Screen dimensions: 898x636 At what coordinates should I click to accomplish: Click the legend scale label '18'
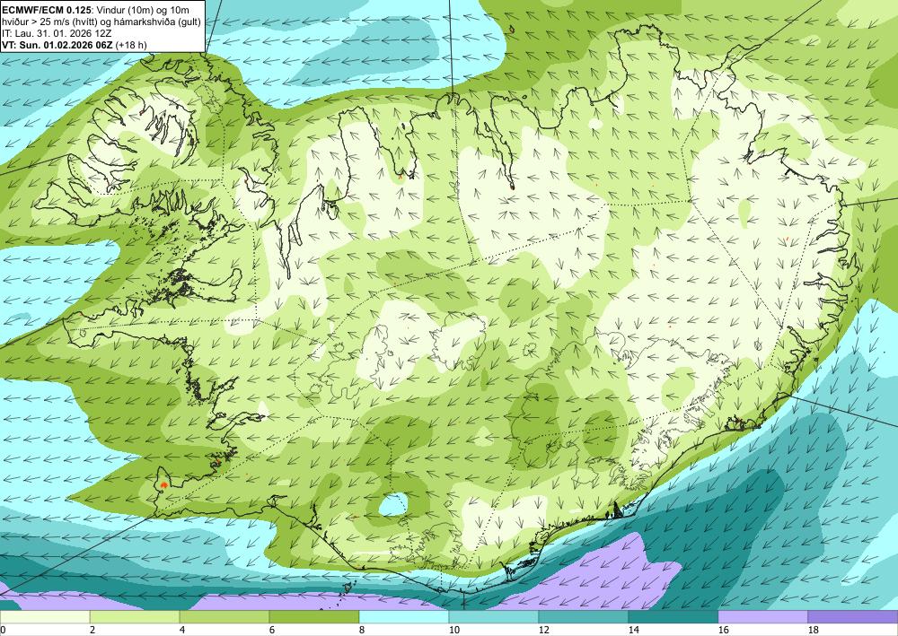(813, 630)
